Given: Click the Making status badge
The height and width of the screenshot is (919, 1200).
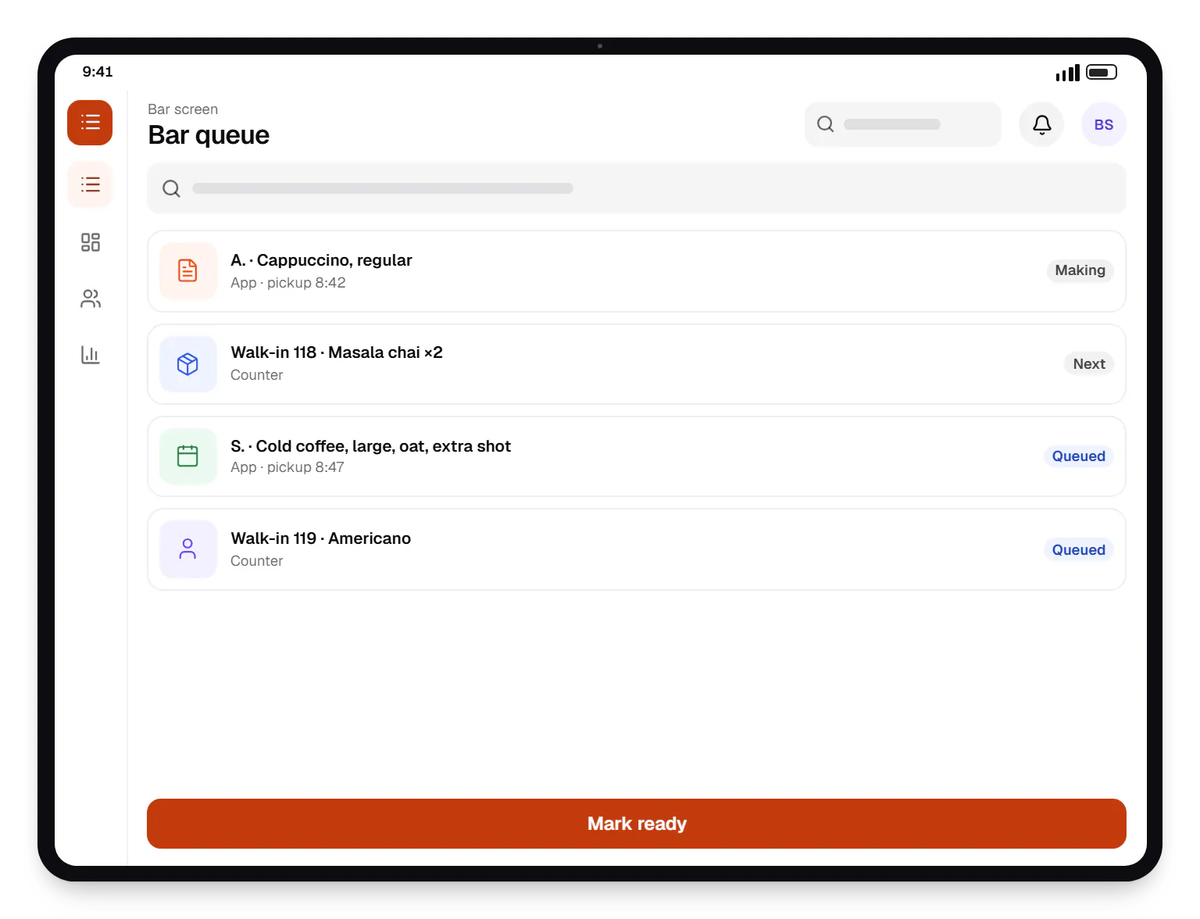Looking at the screenshot, I should (1080, 270).
